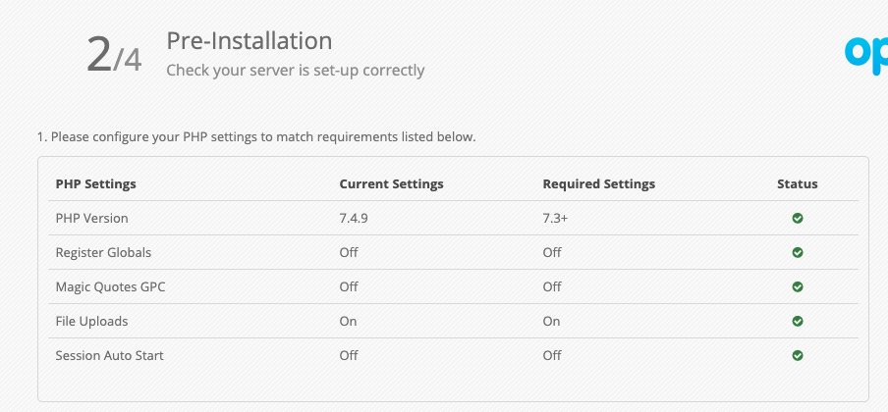Screen dimensions: 888x412
Task: Select the File Uploads row label
Action: tap(91, 322)
